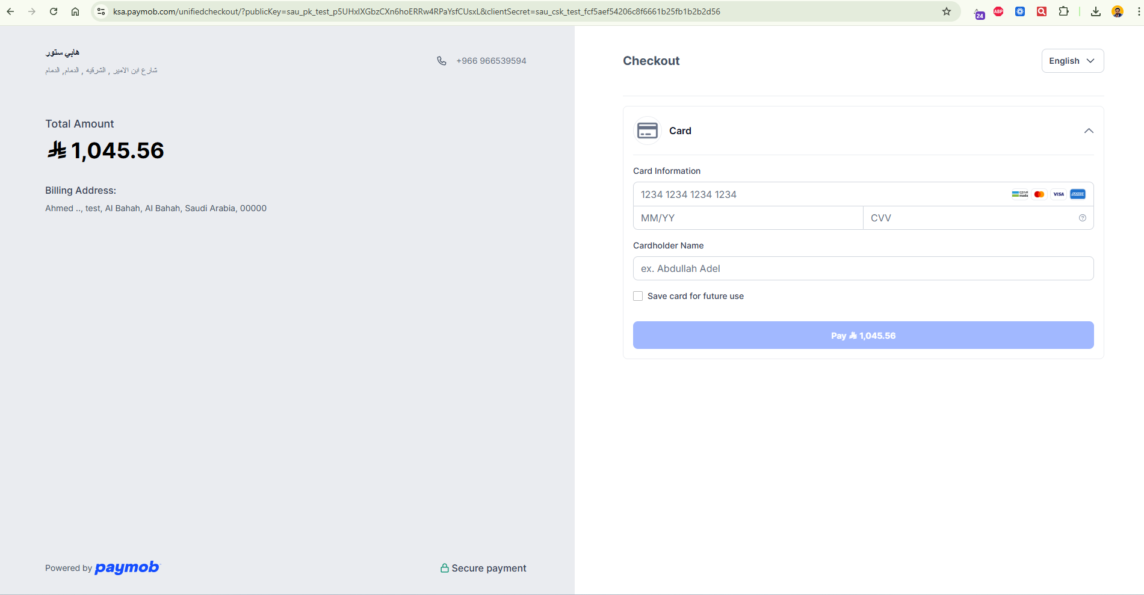Reload the checkout page
Viewport: 1144px width, 595px height.
click(54, 11)
